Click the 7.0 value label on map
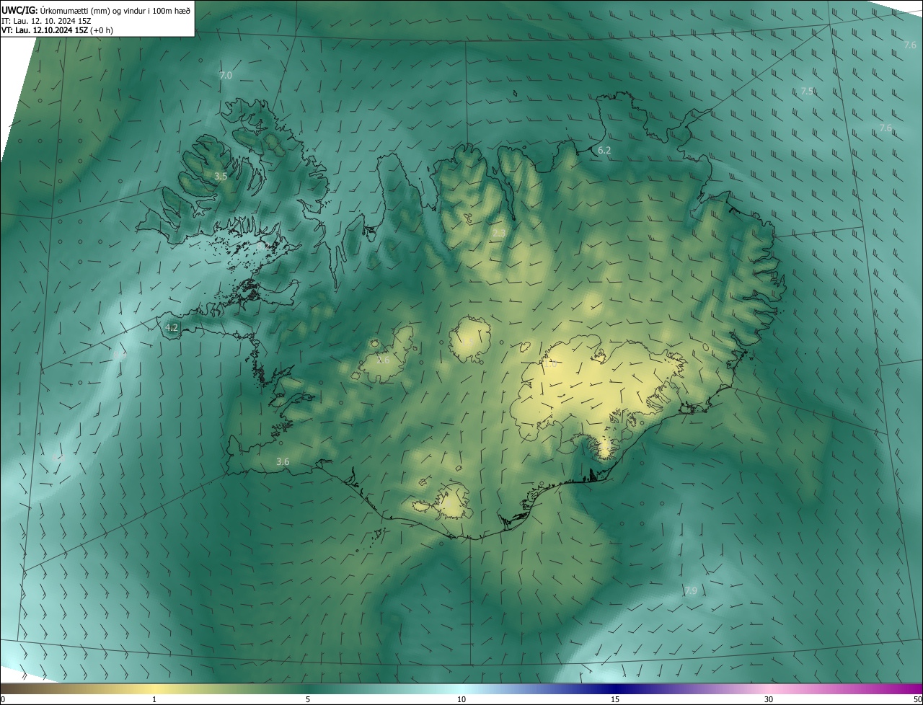 tap(226, 75)
